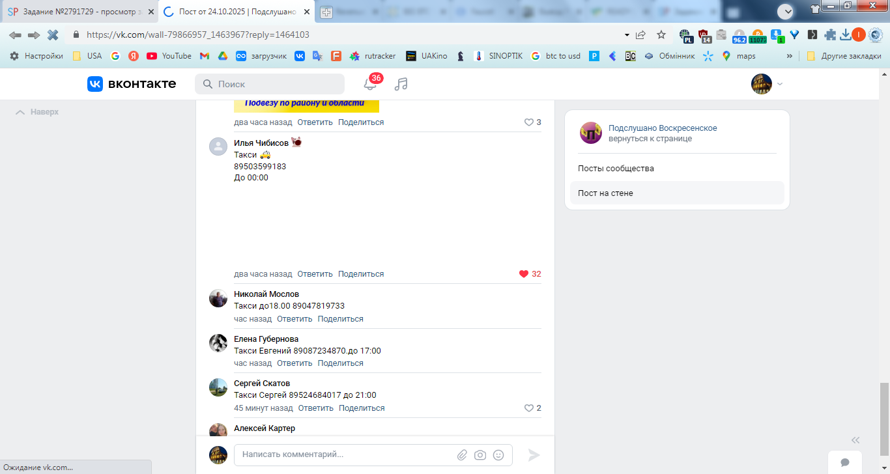890x474 pixels.
Task: Open the blue funnel extension icon
Action: (x=795, y=35)
